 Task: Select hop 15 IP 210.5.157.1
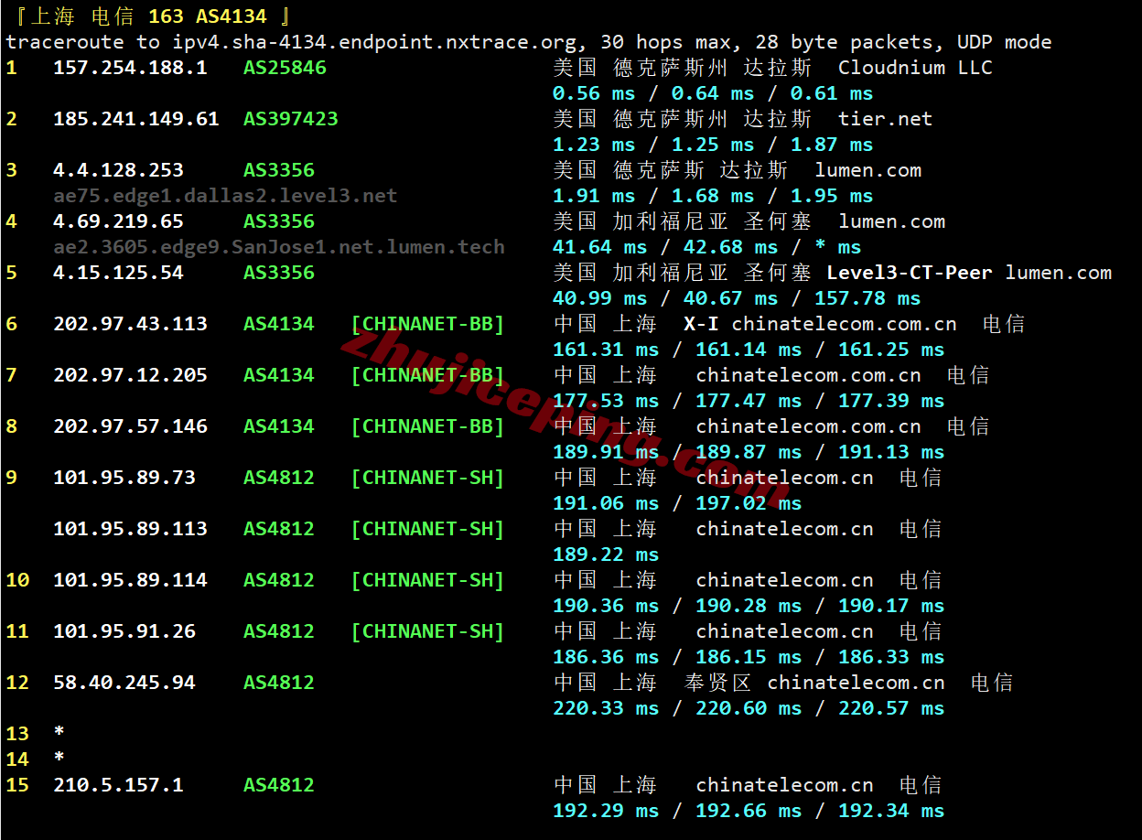(118, 785)
